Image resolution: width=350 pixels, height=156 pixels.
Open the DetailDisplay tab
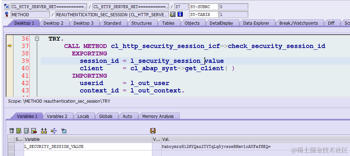click(x=221, y=23)
